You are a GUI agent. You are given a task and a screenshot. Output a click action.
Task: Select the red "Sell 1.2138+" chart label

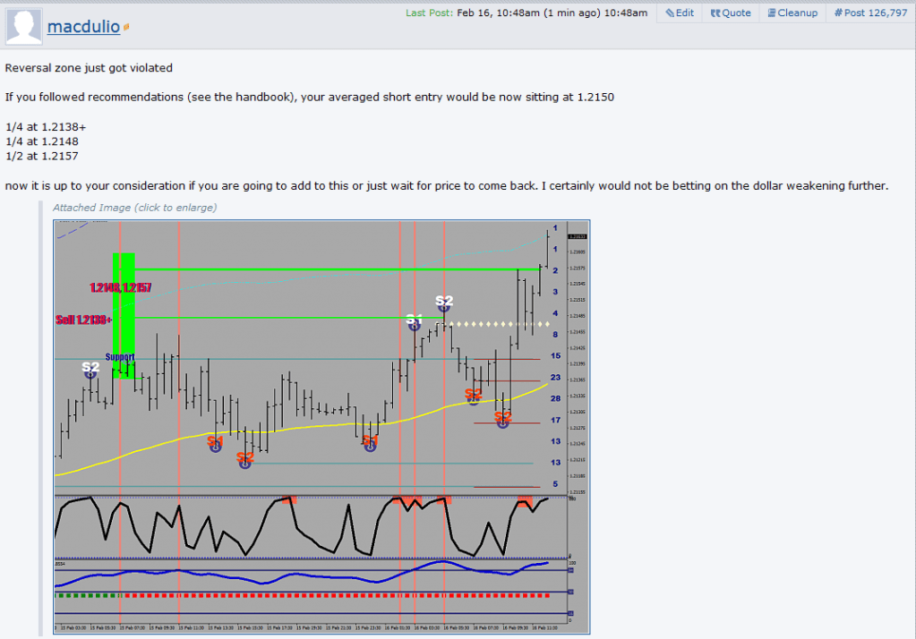point(83,319)
